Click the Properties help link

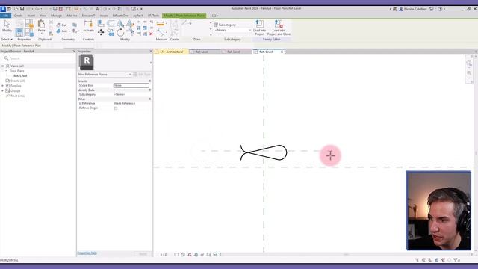(87, 253)
